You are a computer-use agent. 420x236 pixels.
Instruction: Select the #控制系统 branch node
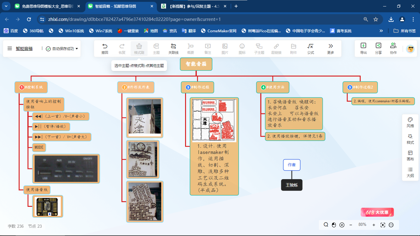tap(31, 87)
